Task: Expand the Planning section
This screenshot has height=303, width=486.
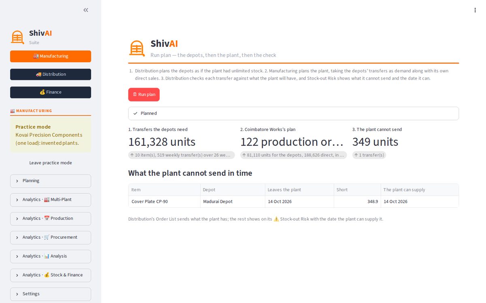Action: 51,181
